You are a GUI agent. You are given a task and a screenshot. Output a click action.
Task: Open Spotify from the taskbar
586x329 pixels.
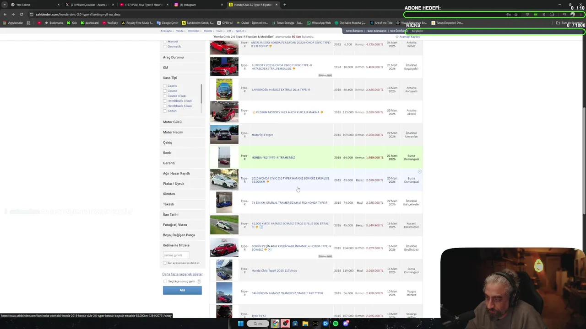pyautogui.click(x=336, y=324)
